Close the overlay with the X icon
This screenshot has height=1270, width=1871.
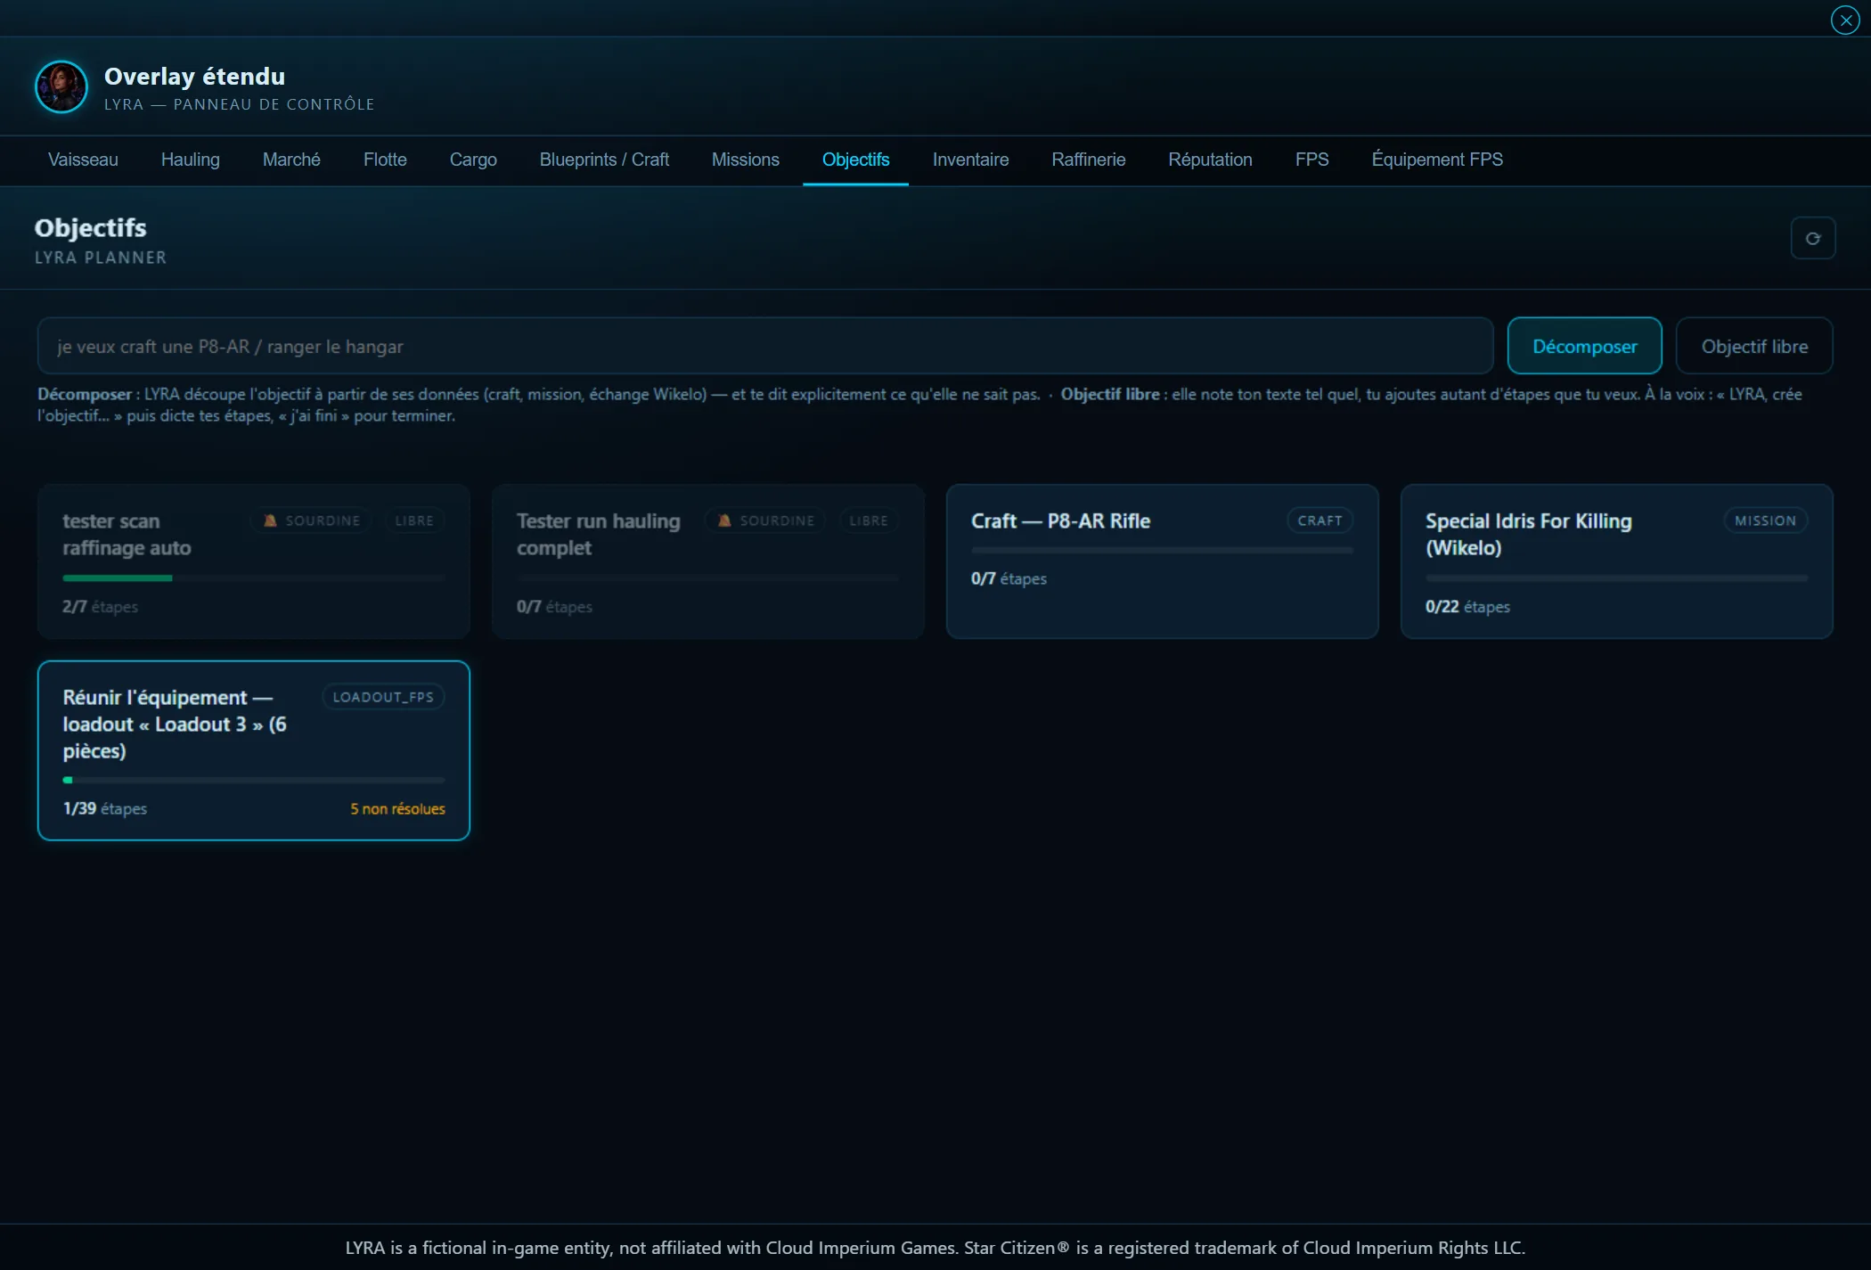pyautogui.click(x=1844, y=20)
